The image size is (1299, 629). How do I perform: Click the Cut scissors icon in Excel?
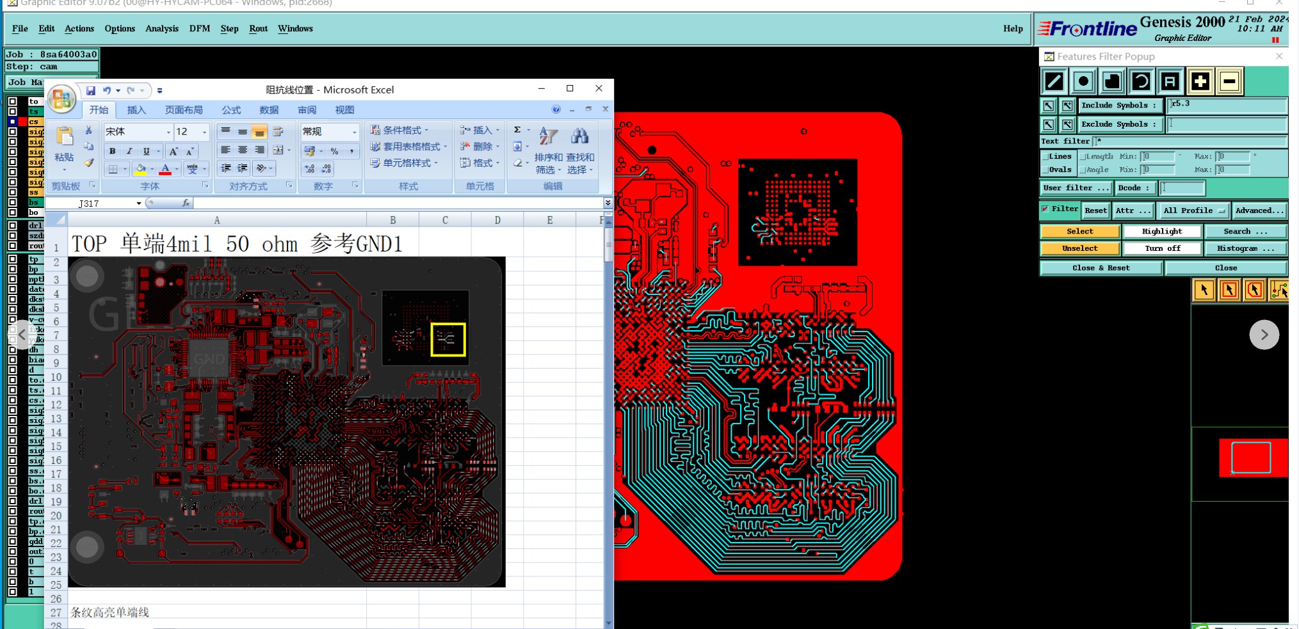coord(88,131)
